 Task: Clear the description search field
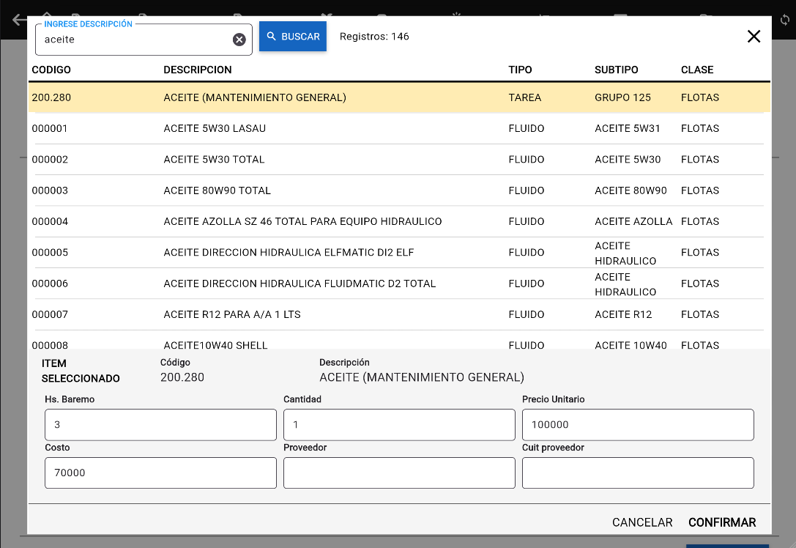(x=239, y=40)
